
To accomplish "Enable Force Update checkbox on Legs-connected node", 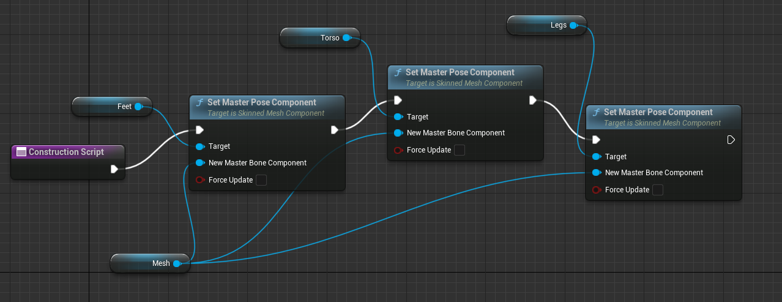I will (x=658, y=190).
